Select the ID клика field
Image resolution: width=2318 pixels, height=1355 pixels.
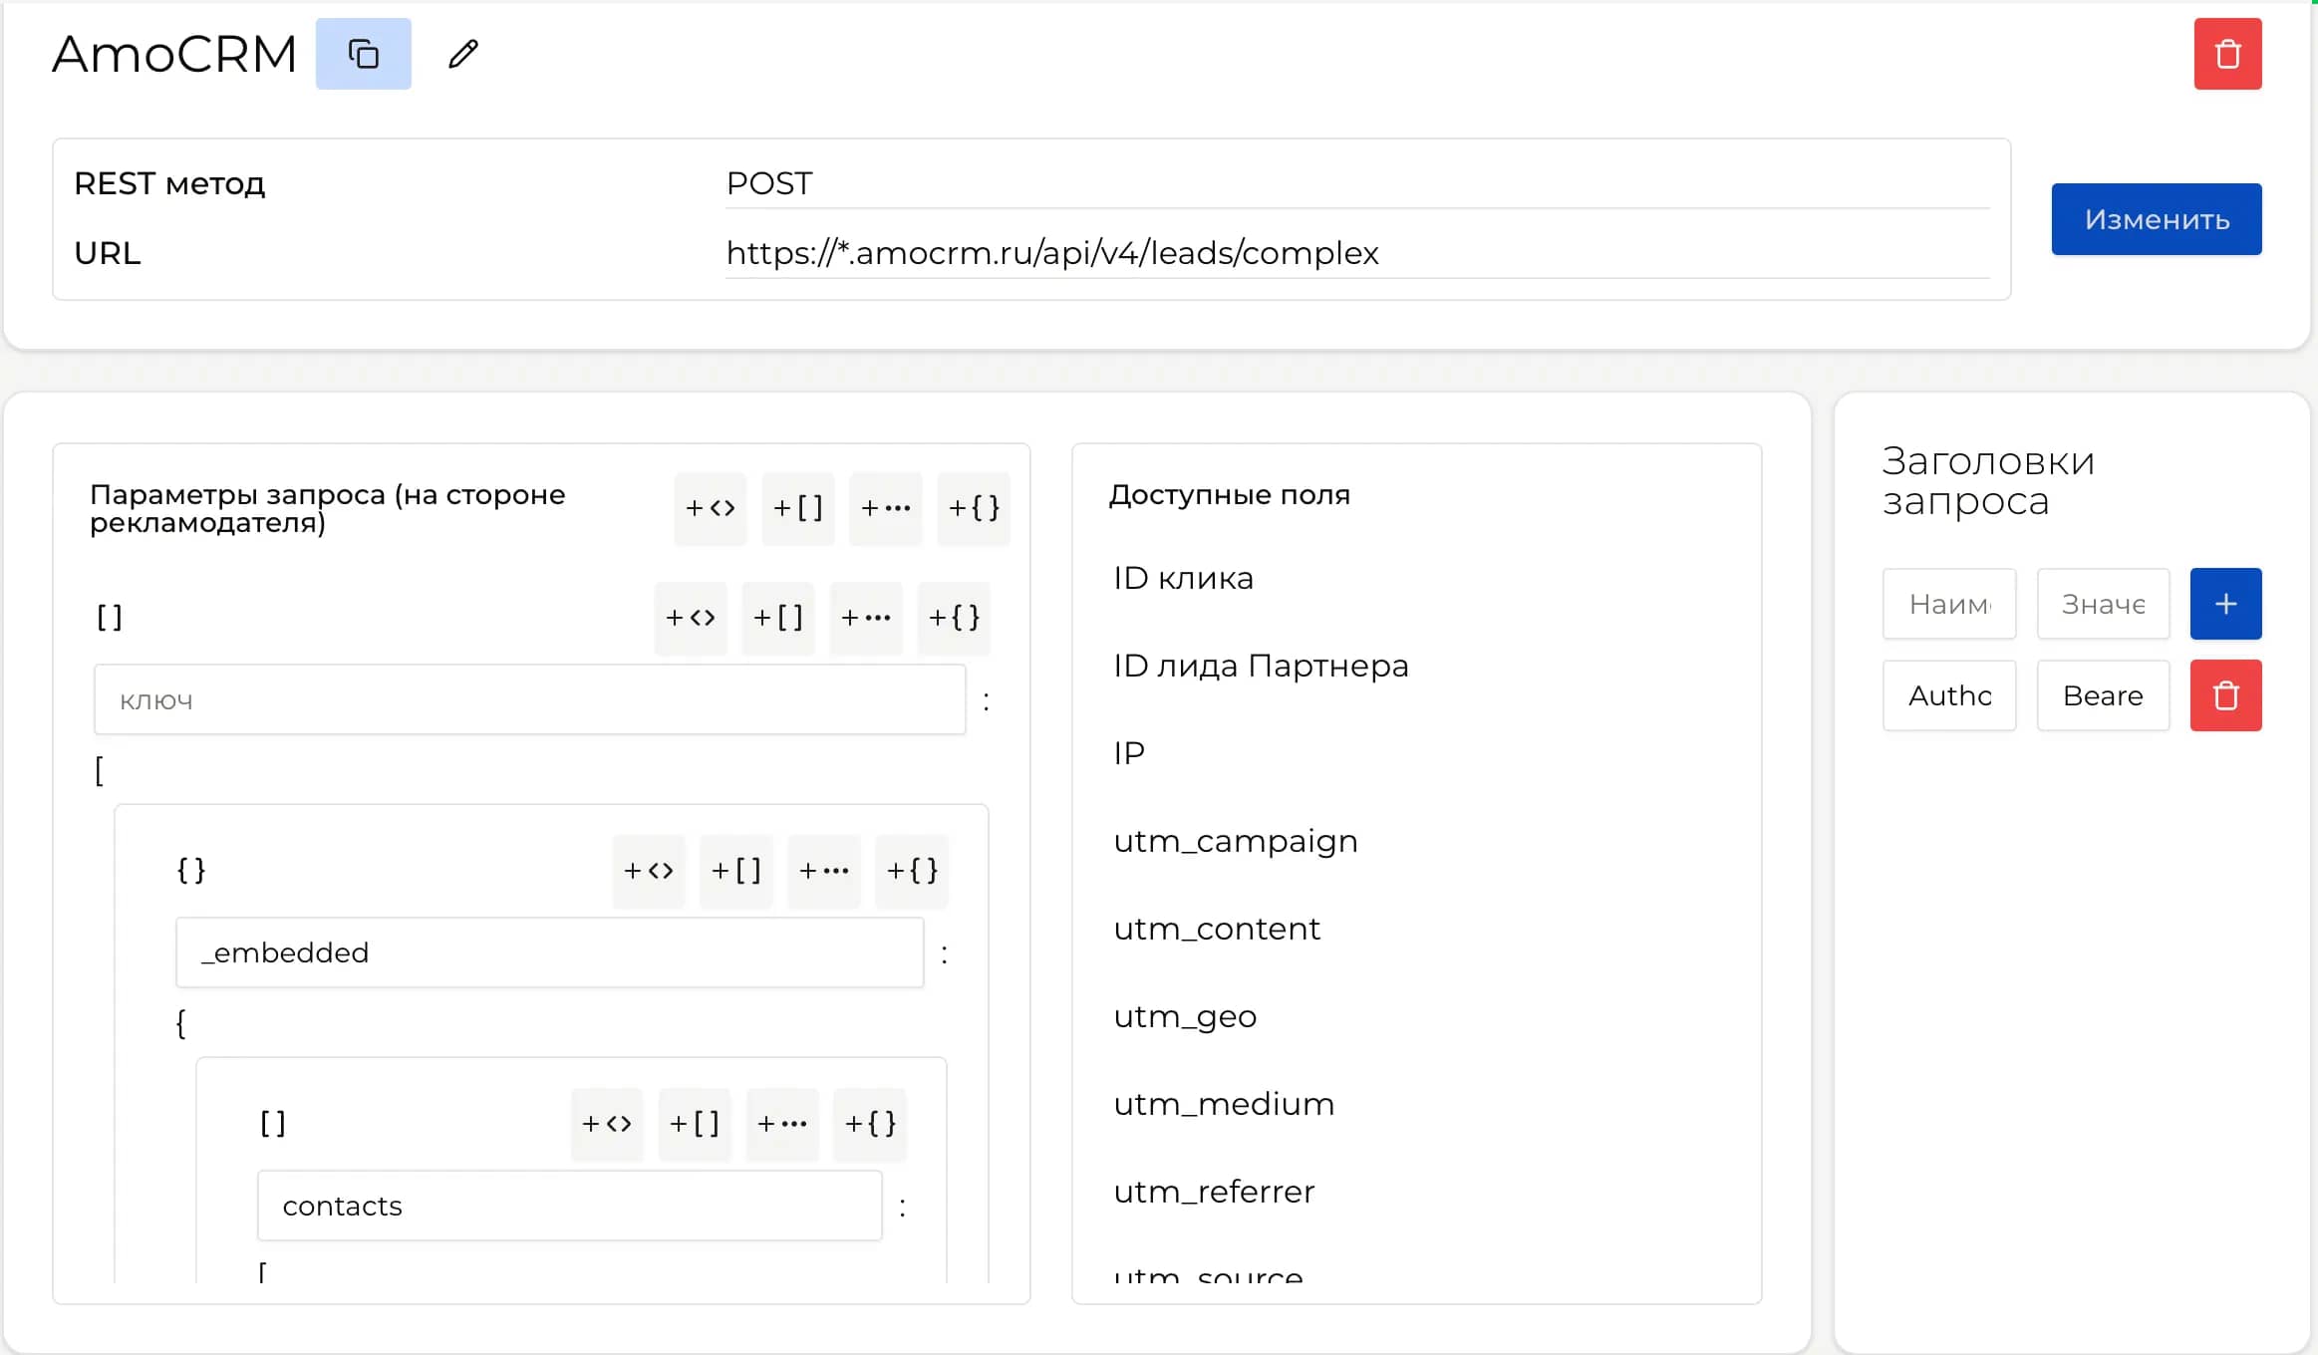point(1182,577)
